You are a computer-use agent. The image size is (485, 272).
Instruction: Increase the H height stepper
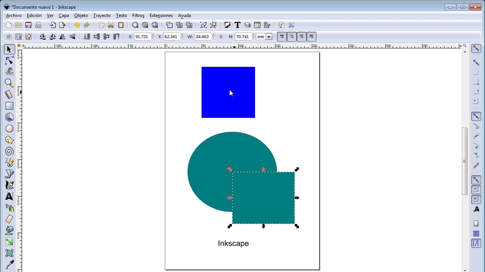(x=254, y=35)
